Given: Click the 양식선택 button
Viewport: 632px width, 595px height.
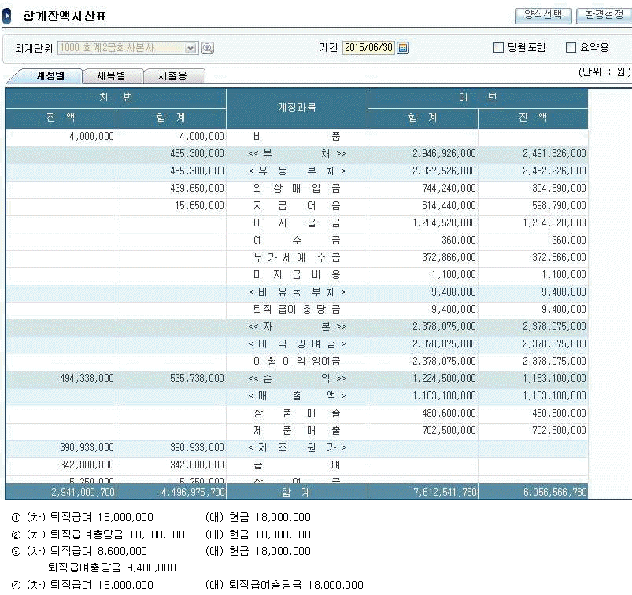Looking at the screenshot, I should pos(542,15).
